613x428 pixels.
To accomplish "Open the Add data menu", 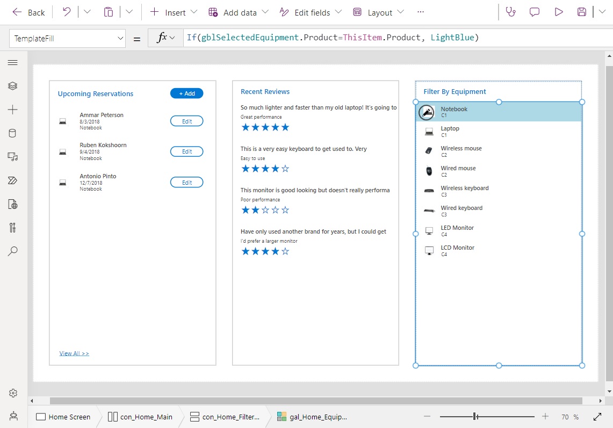I will (238, 12).
